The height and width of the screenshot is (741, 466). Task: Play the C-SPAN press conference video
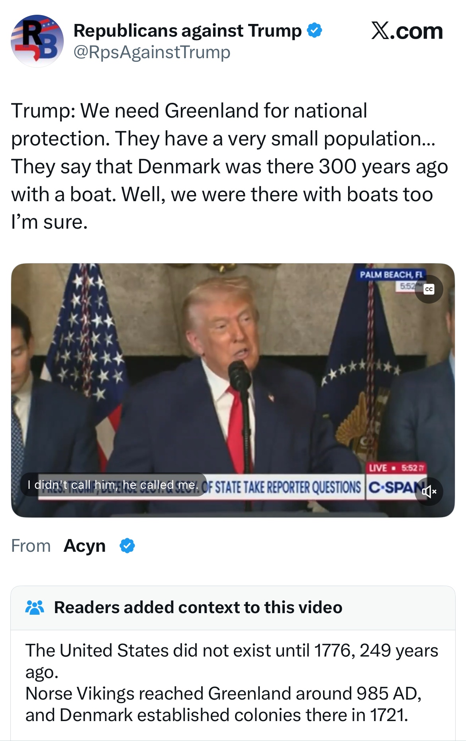pyautogui.click(x=233, y=390)
